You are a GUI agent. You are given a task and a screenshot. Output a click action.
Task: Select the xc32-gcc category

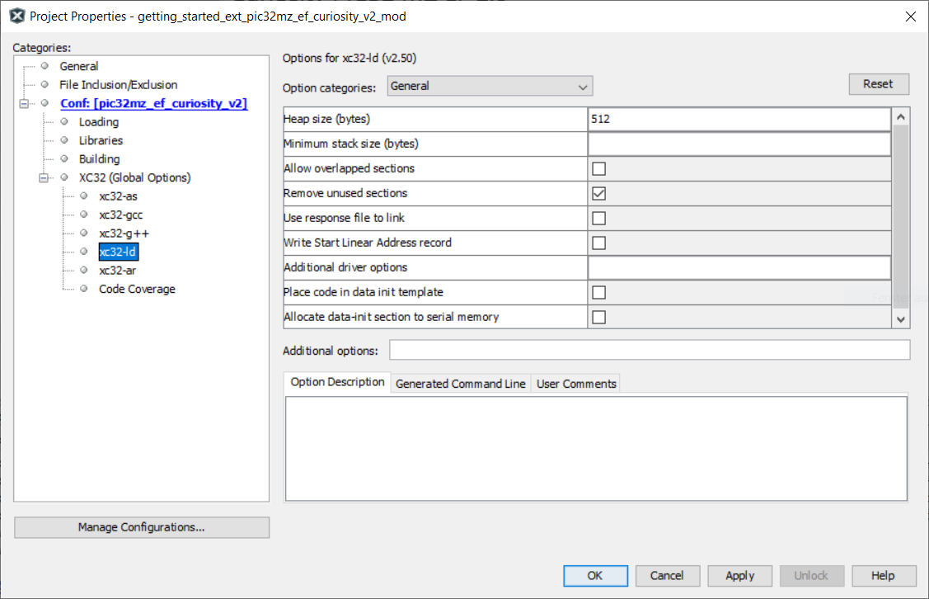[x=121, y=215]
